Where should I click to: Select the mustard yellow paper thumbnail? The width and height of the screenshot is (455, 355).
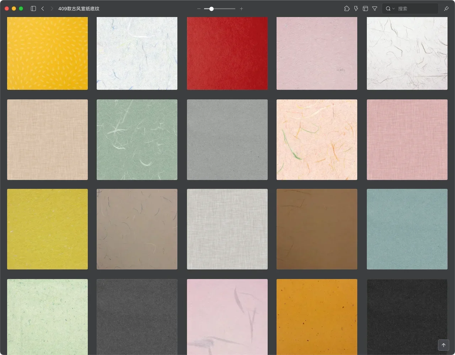(x=47, y=229)
